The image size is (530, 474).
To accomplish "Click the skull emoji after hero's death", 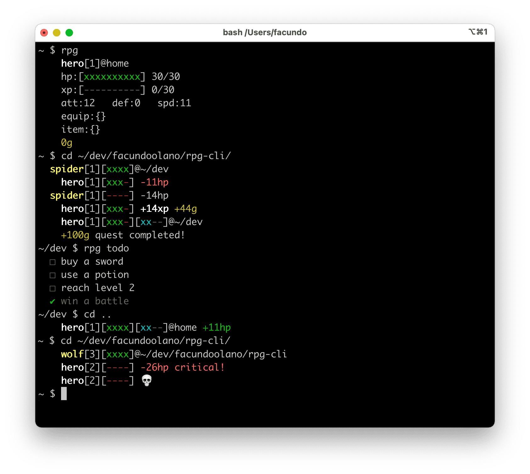I will [x=147, y=380].
